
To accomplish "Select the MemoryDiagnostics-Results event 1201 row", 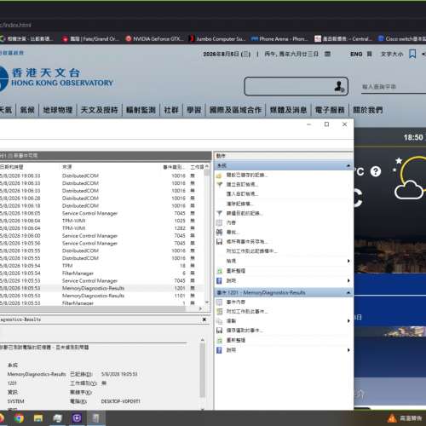I will point(101,288).
